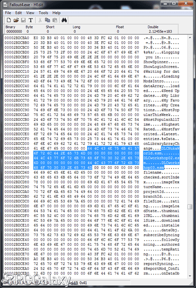This screenshot has height=288, width=196.
Task: Open the Tools menu
Action: (43, 13)
